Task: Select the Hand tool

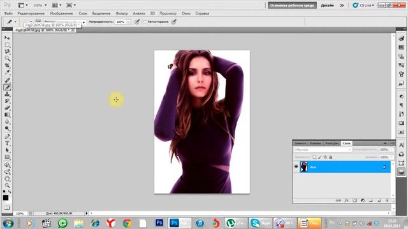Action: [x=7, y=179]
